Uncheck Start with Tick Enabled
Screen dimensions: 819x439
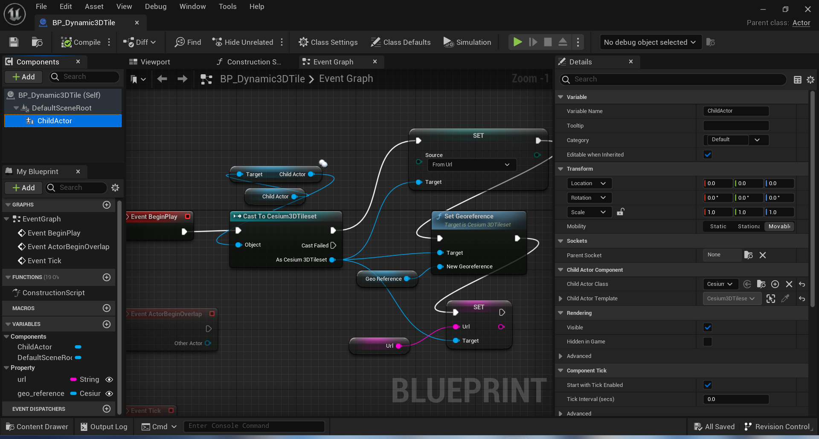coord(708,384)
